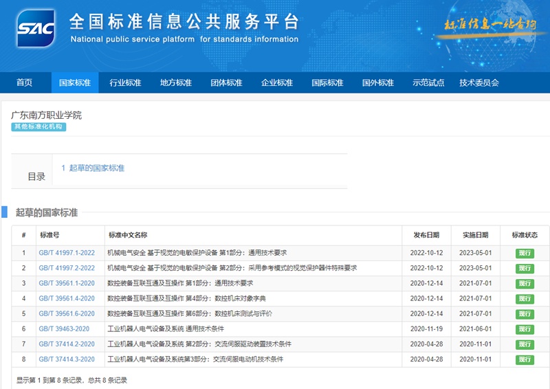Select the title 交流伺服驱动装置技术条件 row text

click(x=199, y=344)
